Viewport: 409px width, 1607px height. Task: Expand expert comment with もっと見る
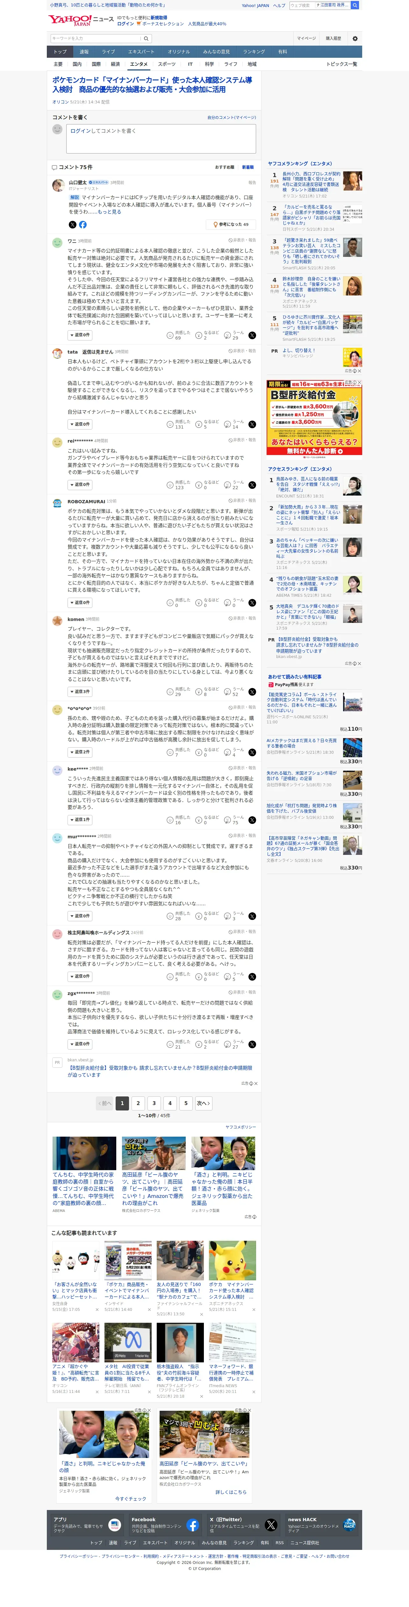coord(110,212)
